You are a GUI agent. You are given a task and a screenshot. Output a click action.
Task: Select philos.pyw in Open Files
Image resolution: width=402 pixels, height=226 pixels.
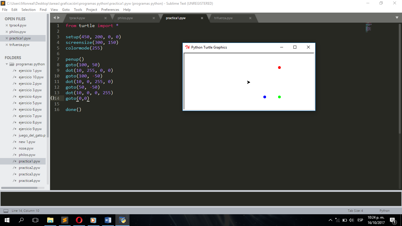(x=18, y=32)
